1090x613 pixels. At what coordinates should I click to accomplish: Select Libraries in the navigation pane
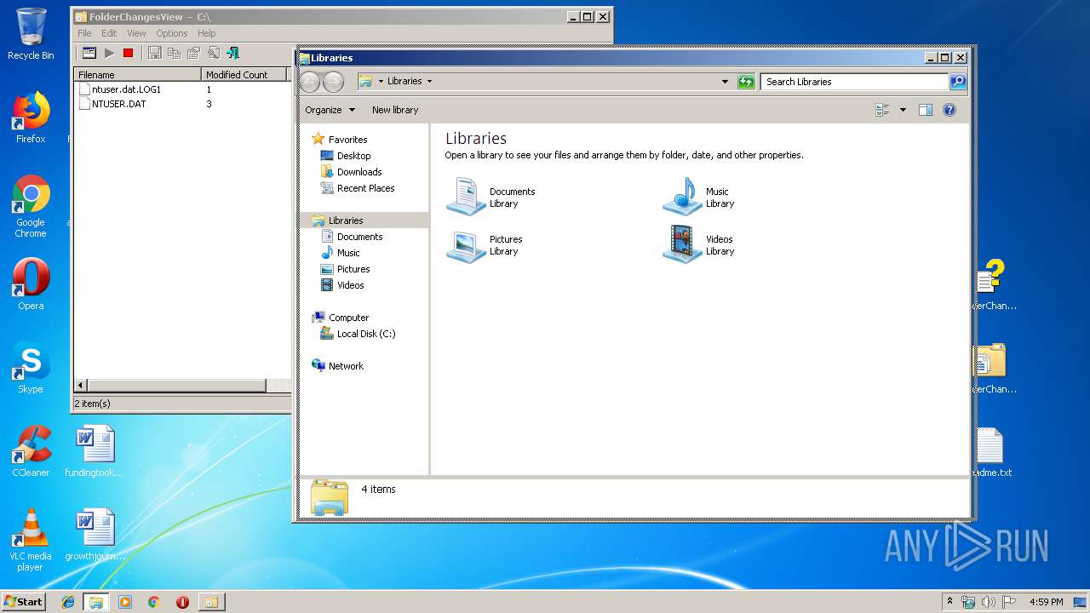tap(338, 221)
